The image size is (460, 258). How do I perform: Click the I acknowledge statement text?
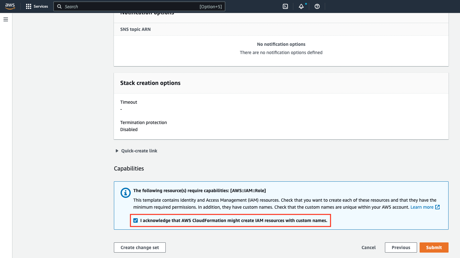[x=234, y=220]
